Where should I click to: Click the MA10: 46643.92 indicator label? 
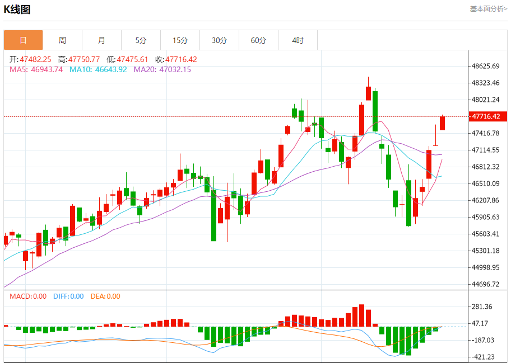98,69
